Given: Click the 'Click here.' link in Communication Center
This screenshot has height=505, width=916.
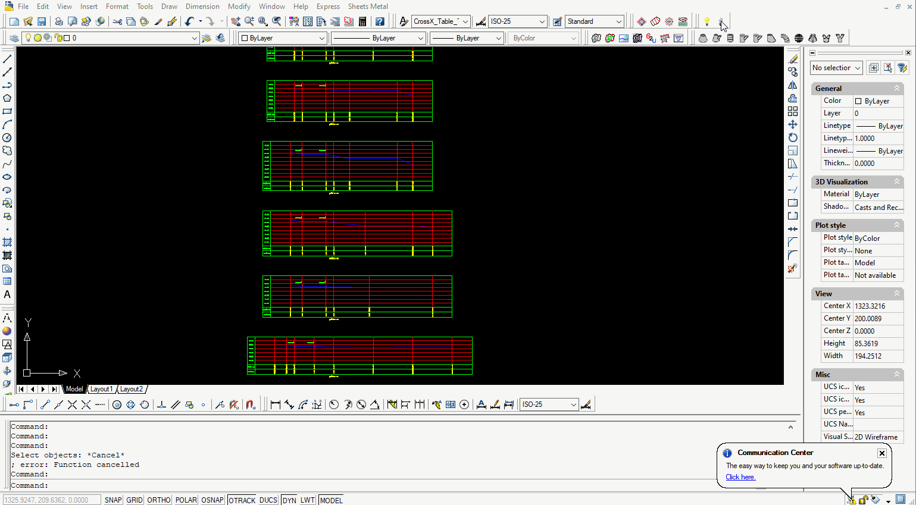Looking at the screenshot, I should 740,477.
